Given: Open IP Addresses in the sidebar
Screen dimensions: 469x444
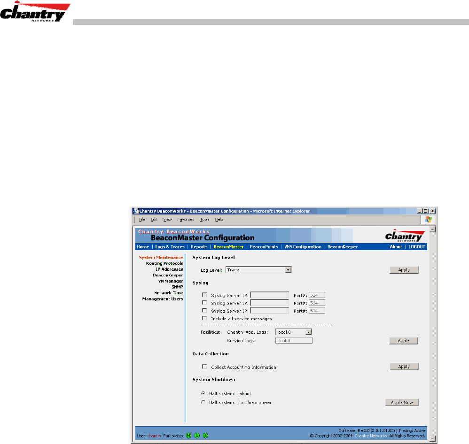Looking at the screenshot, I should coord(169,269).
